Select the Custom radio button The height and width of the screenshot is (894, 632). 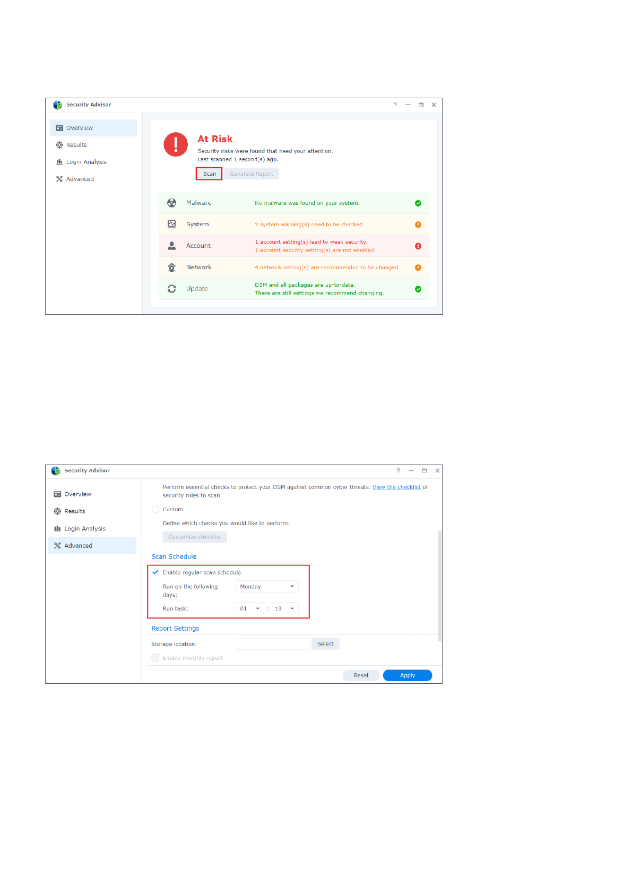155,509
